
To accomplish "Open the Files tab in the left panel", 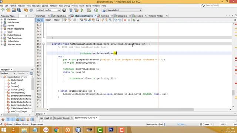I will pos(12,16).
